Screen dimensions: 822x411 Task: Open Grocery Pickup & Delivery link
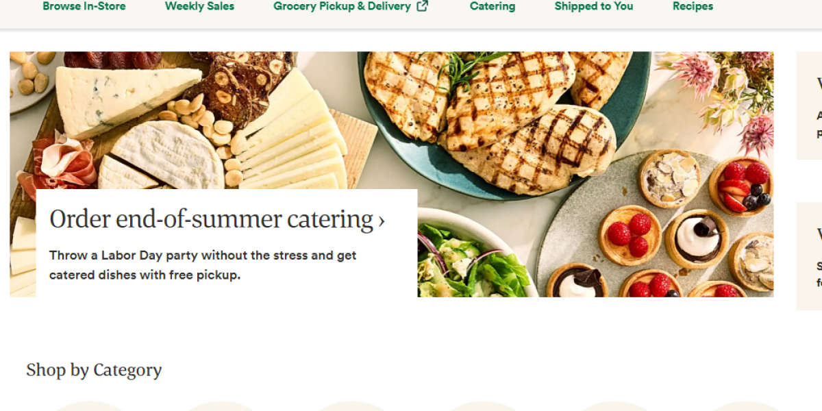tap(342, 7)
